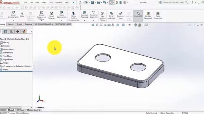Open the File menu
This screenshot has height=114, width=204.
coord(26,3)
